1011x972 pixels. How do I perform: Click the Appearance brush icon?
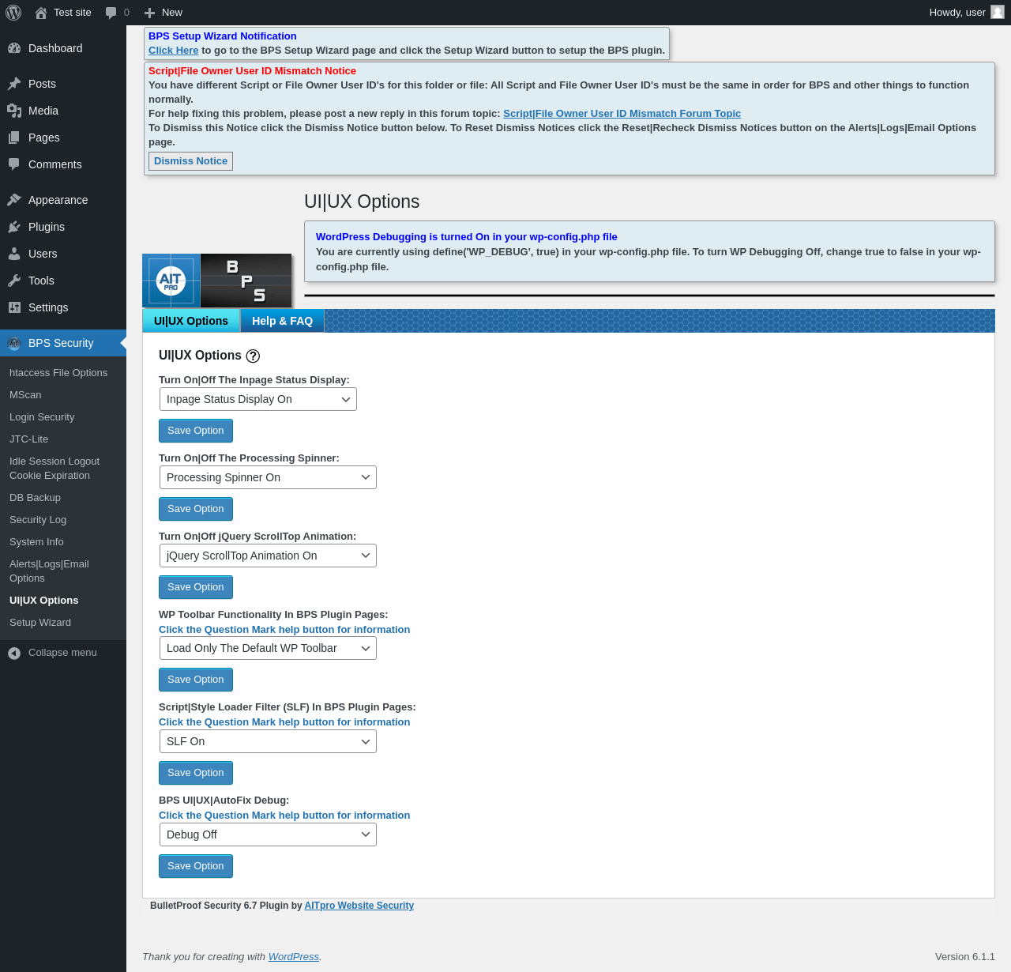14,200
